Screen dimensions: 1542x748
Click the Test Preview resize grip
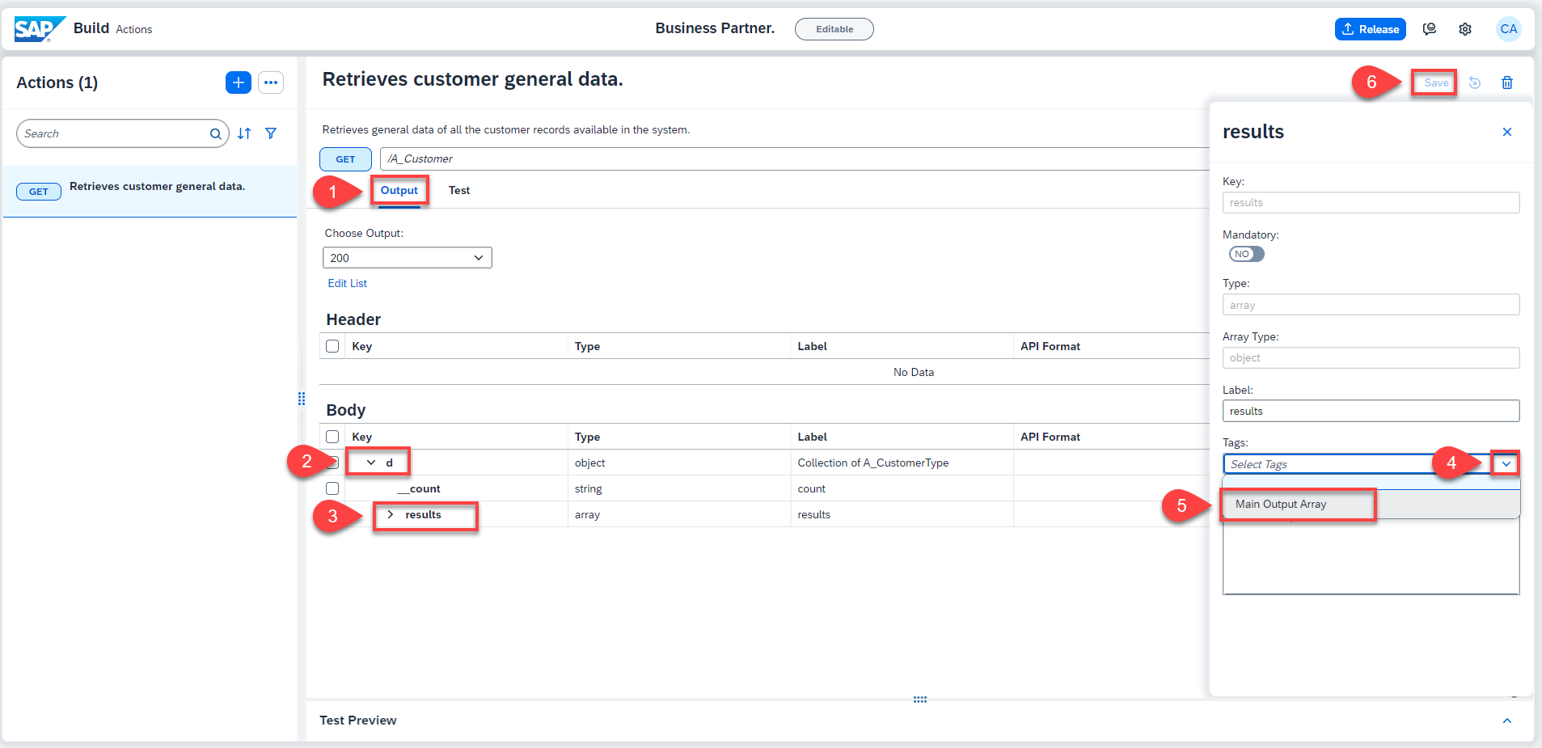click(x=920, y=699)
